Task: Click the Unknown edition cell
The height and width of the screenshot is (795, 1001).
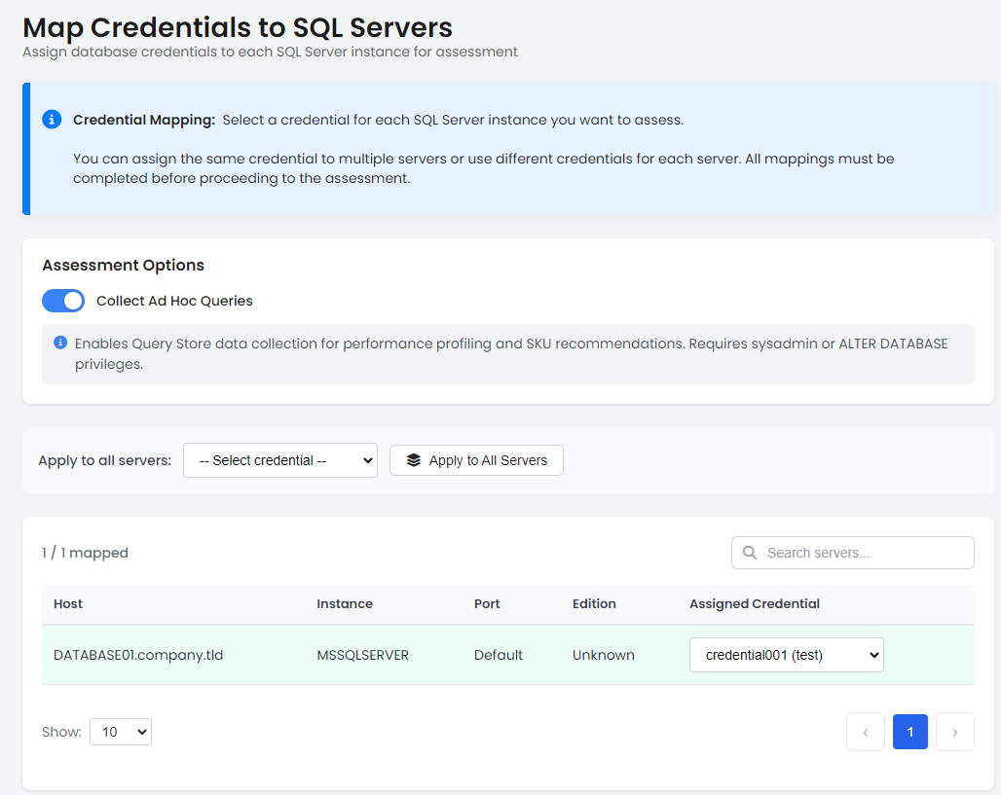Action: (x=604, y=655)
